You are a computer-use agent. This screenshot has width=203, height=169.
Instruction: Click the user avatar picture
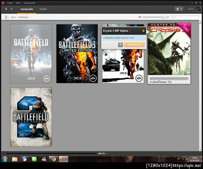(x=198, y=9)
